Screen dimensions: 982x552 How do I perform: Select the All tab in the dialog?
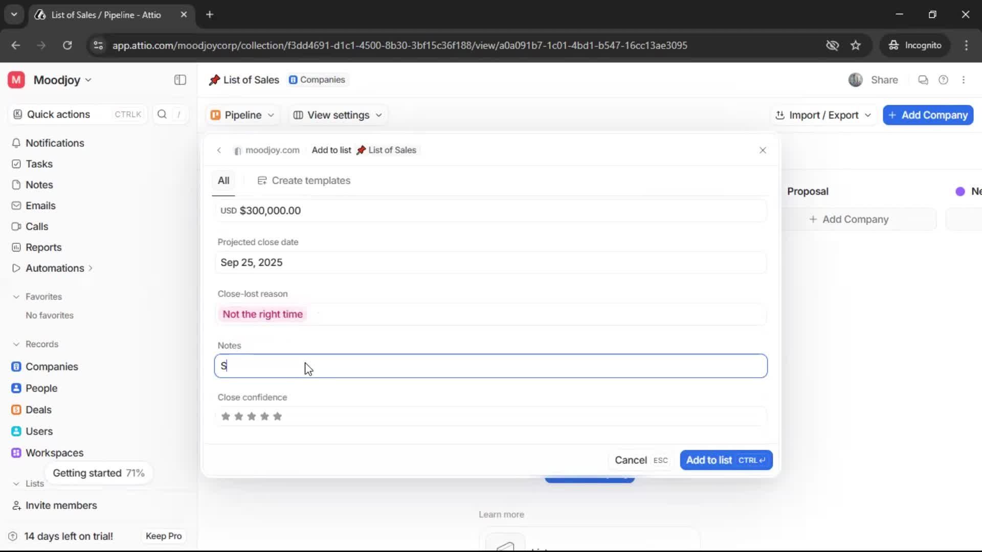224,180
